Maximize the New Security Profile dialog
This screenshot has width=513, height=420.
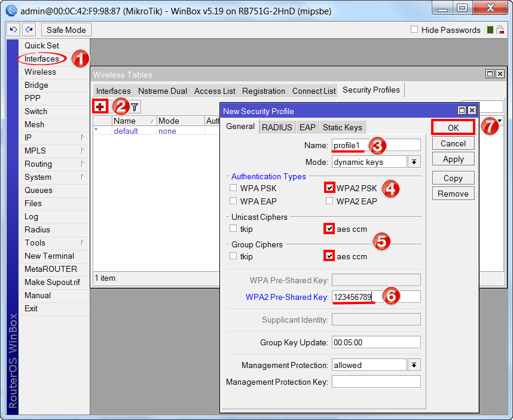(x=462, y=111)
